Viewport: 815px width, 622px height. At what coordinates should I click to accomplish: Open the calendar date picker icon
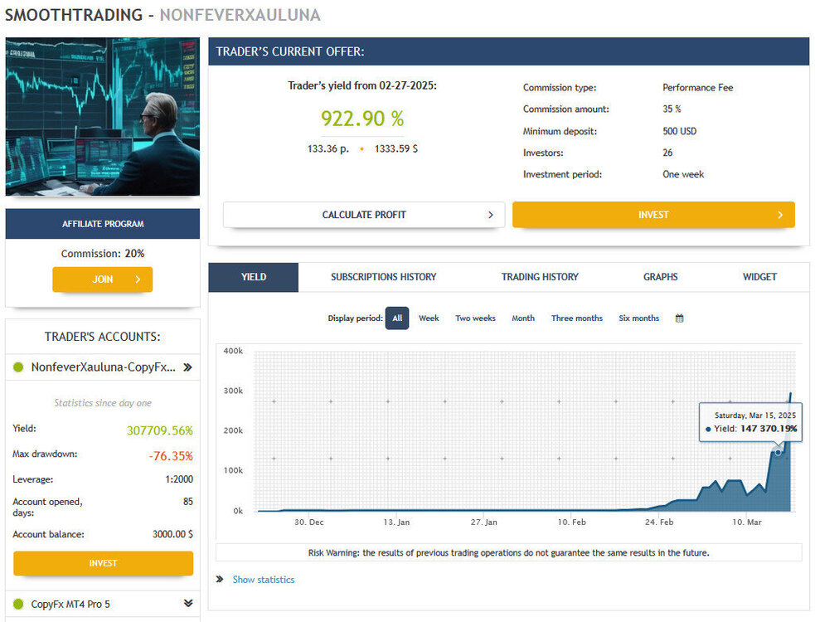coord(679,318)
